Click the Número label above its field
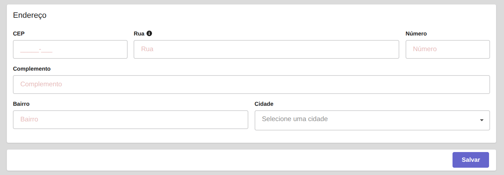The height and width of the screenshot is (175, 504). pos(416,34)
